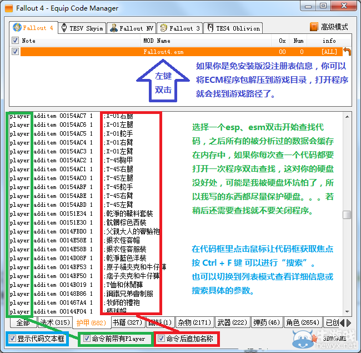This screenshot has height=353, width=361.
Task: Click the orange return arrow beside Fallout4.esm
Action: point(347,51)
